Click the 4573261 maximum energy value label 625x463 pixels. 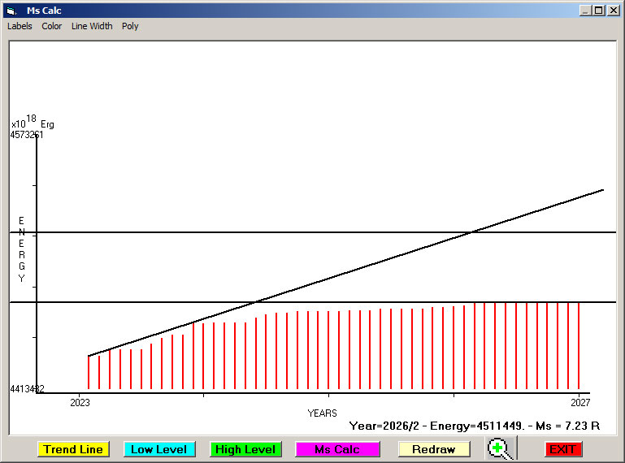[27, 135]
